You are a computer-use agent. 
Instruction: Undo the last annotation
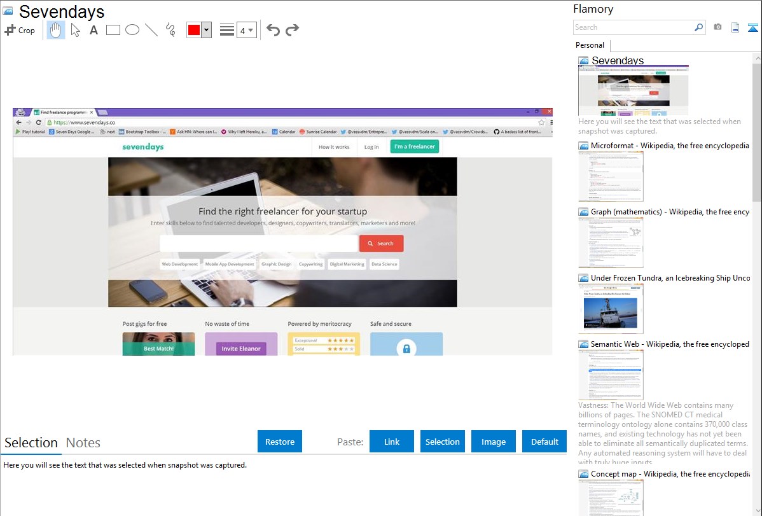273,30
